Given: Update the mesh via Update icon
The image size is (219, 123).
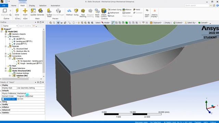Looking at the screenshot, I should tap(33, 11).
